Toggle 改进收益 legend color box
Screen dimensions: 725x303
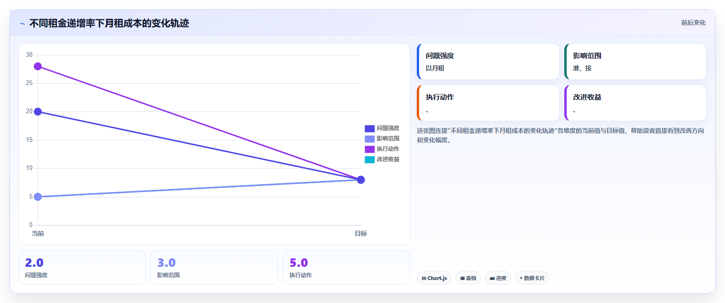click(x=369, y=159)
